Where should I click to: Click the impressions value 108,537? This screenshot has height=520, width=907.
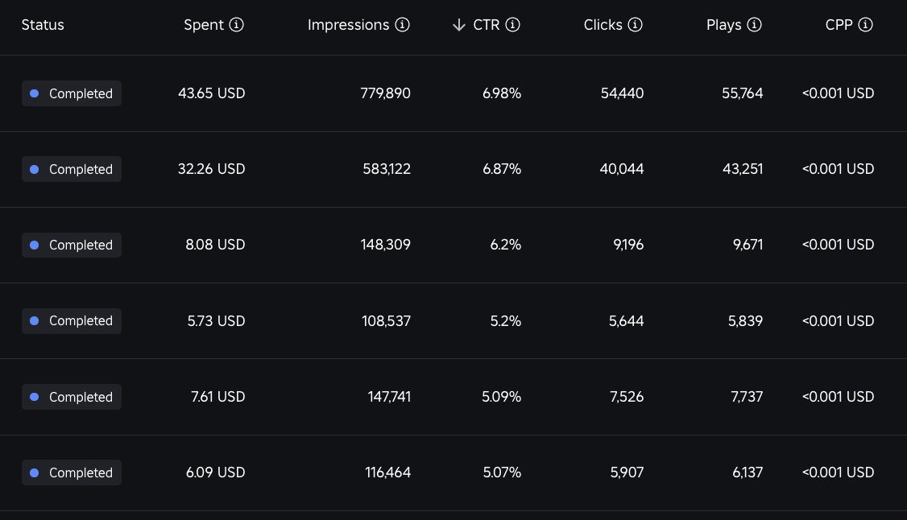387,320
